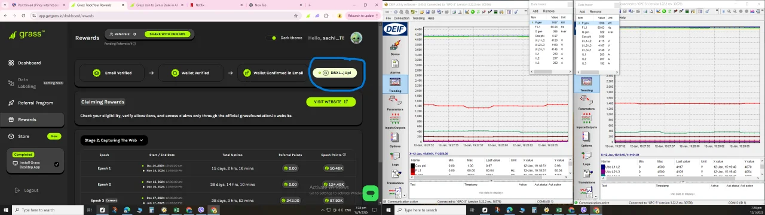Click the Install Grass Desktop App link
Image resolution: width=765 pixels, height=215 pixels.
30,164
